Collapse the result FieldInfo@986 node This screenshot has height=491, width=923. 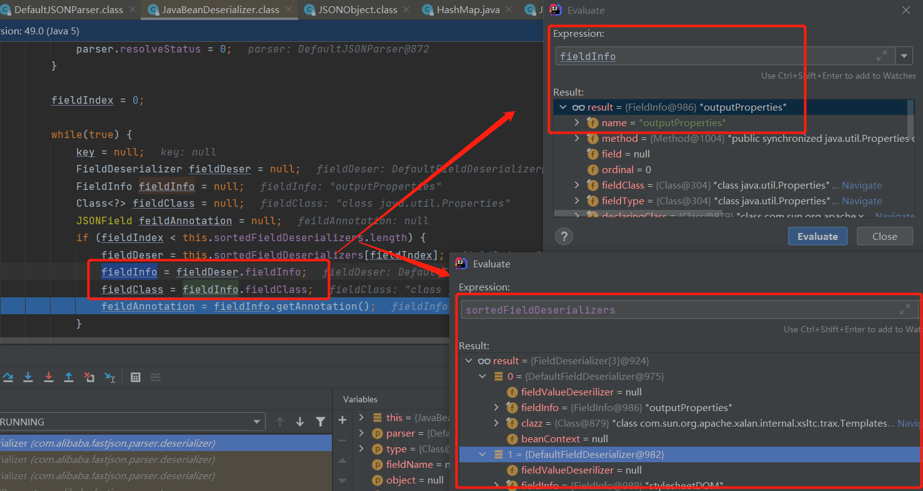563,107
